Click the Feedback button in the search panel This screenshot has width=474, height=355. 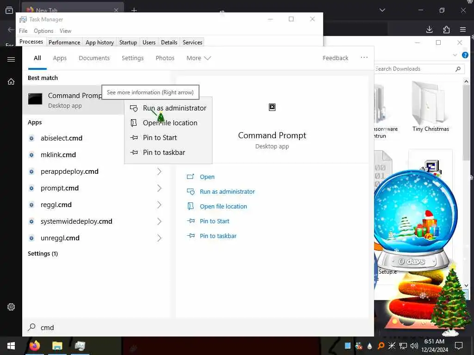(x=335, y=58)
